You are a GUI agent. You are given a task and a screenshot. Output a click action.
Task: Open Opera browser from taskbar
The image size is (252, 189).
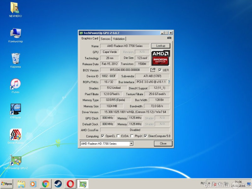[x=70, y=184]
